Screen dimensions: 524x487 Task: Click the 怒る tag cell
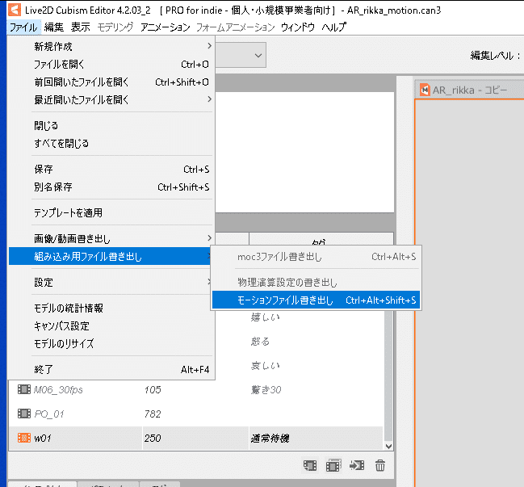pyautogui.click(x=316, y=342)
